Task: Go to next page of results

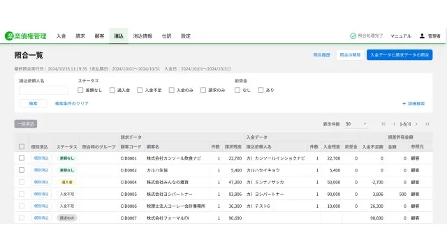Action: click(416, 124)
